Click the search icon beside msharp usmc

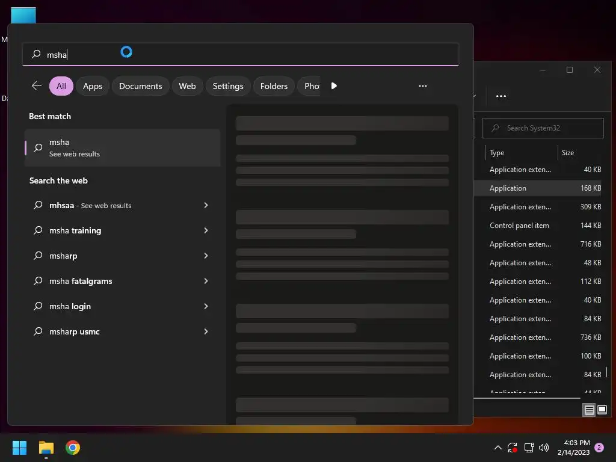tap(38, 331)
